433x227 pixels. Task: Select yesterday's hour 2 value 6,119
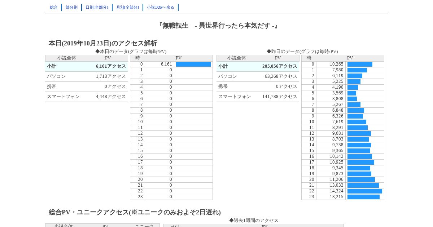tap(338, 76)
